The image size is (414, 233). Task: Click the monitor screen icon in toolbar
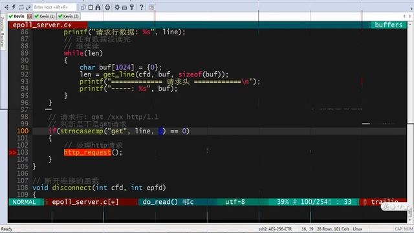pyautogui.click(x=21, y=7)
